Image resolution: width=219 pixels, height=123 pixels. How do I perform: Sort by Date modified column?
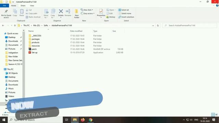(76, 31)
